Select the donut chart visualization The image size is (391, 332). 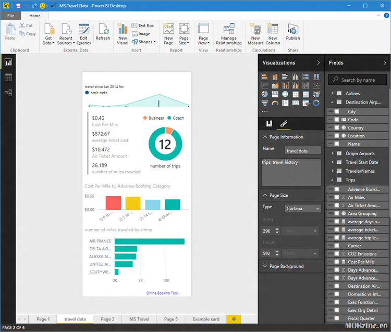pyautogui.click(x=316, y=103)
